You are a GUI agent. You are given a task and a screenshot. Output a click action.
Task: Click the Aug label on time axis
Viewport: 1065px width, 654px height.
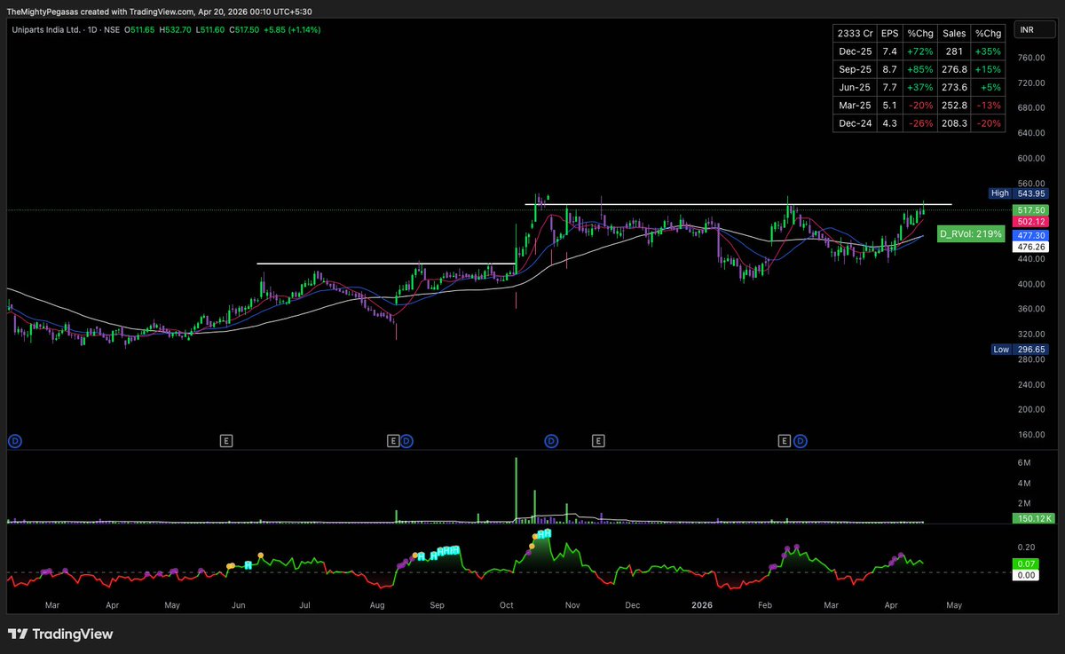[377, 605]
